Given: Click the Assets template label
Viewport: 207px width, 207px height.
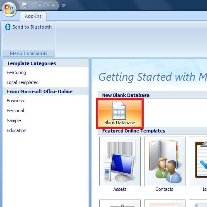Looking at the screenshot, I should click(120, 189).
